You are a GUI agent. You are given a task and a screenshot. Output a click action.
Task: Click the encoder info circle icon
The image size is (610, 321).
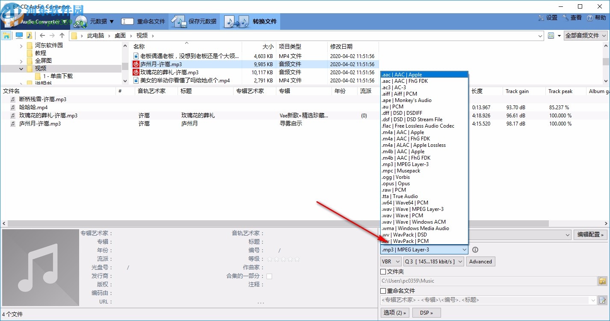tap(475, 249)
